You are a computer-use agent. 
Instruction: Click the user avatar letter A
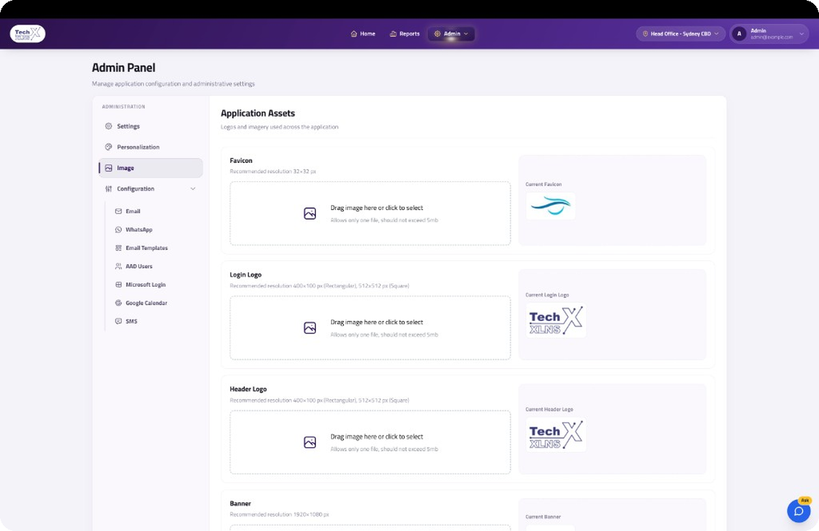pyautogui.click(x=739, y=33)
